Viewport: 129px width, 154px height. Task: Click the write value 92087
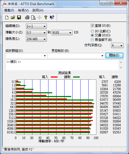coord(104,132)
